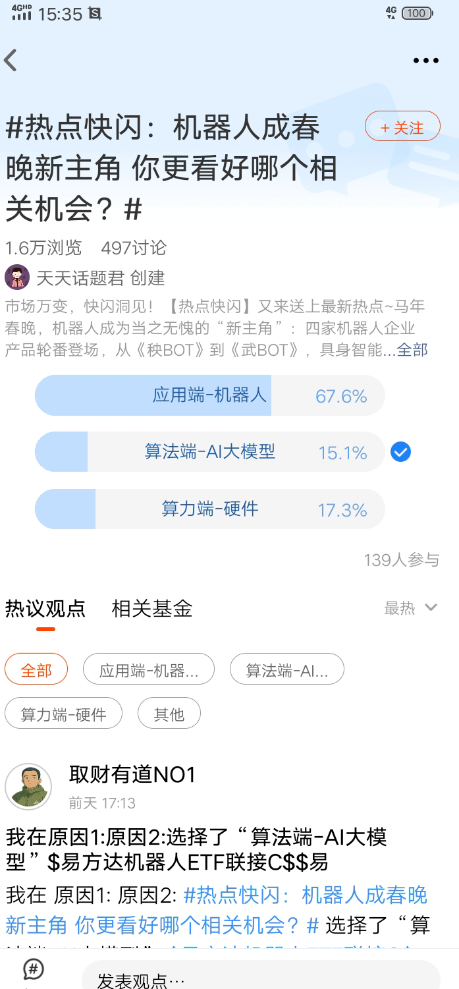Viewport: 459px width, 989px height.
Task: Select 算法端-AI大模型 poll option
Action: point(209,452)
